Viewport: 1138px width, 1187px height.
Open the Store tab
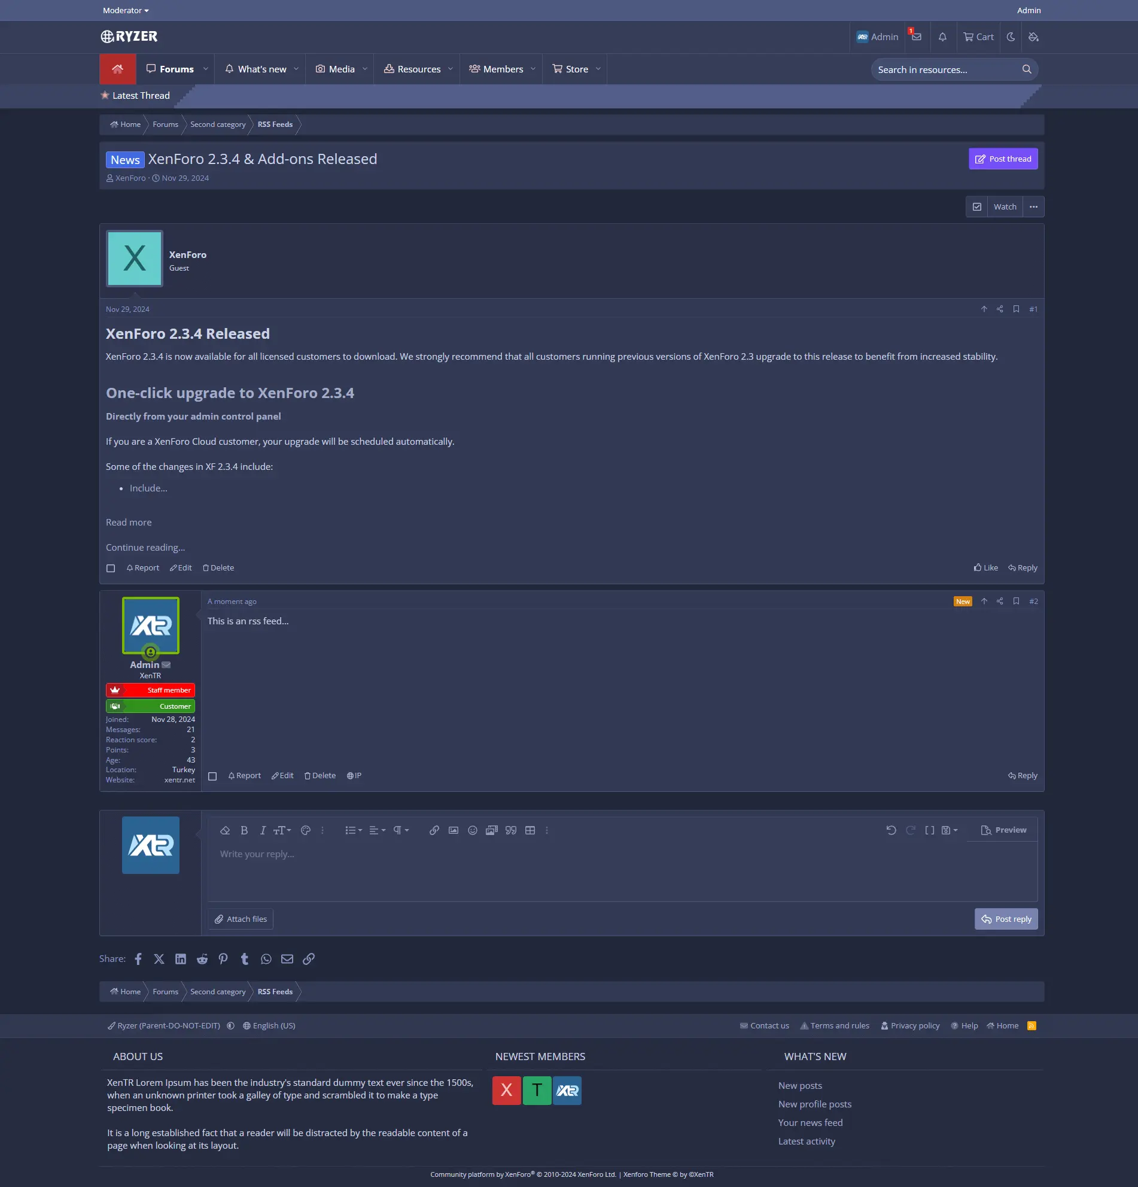click(570, 69)
